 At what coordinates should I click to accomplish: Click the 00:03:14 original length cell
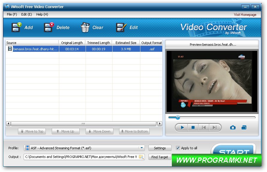[x=72, y=49]
